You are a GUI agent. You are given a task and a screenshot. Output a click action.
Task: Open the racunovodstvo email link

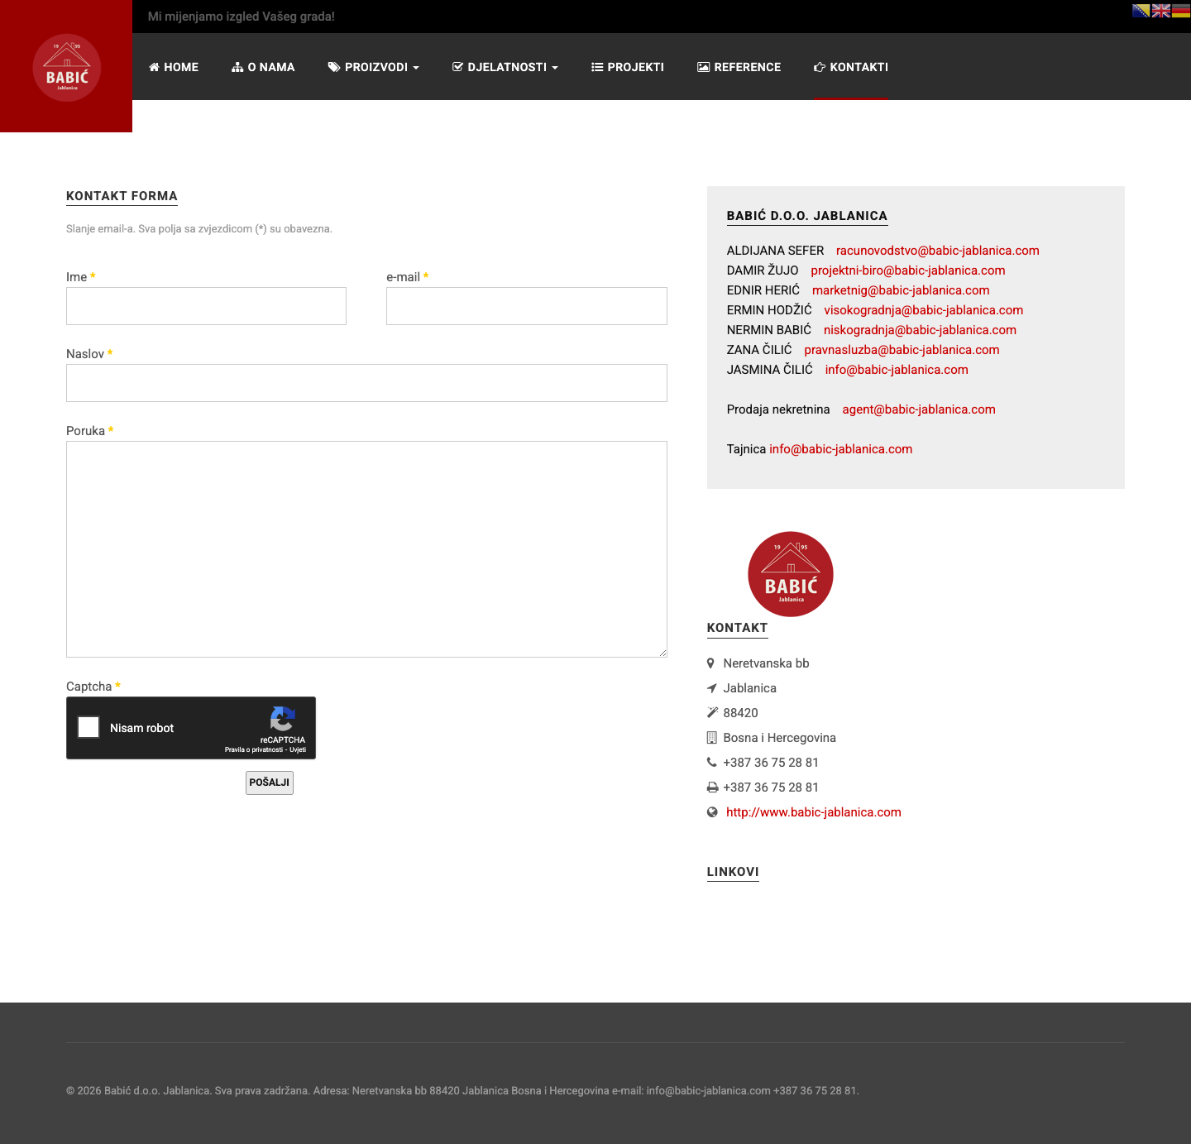[x=938, y=251]
